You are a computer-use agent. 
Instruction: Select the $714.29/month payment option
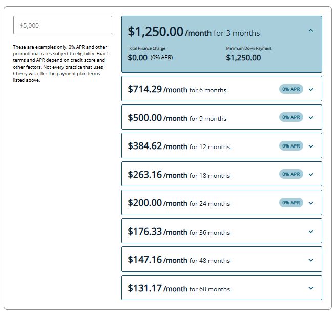[x=177, y=89]
